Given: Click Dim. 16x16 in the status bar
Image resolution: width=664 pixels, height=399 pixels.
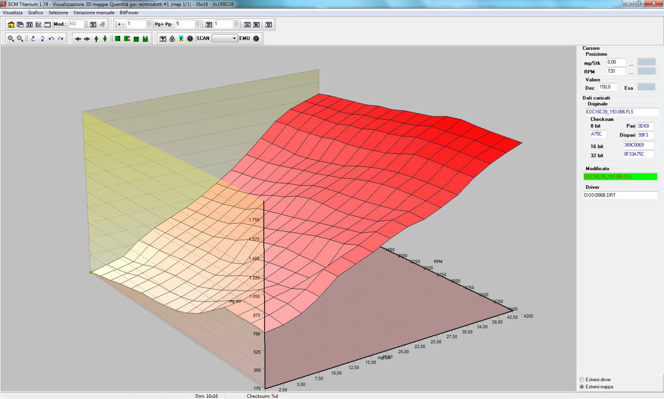Looking at the screenshot, I should click(206, 396).
